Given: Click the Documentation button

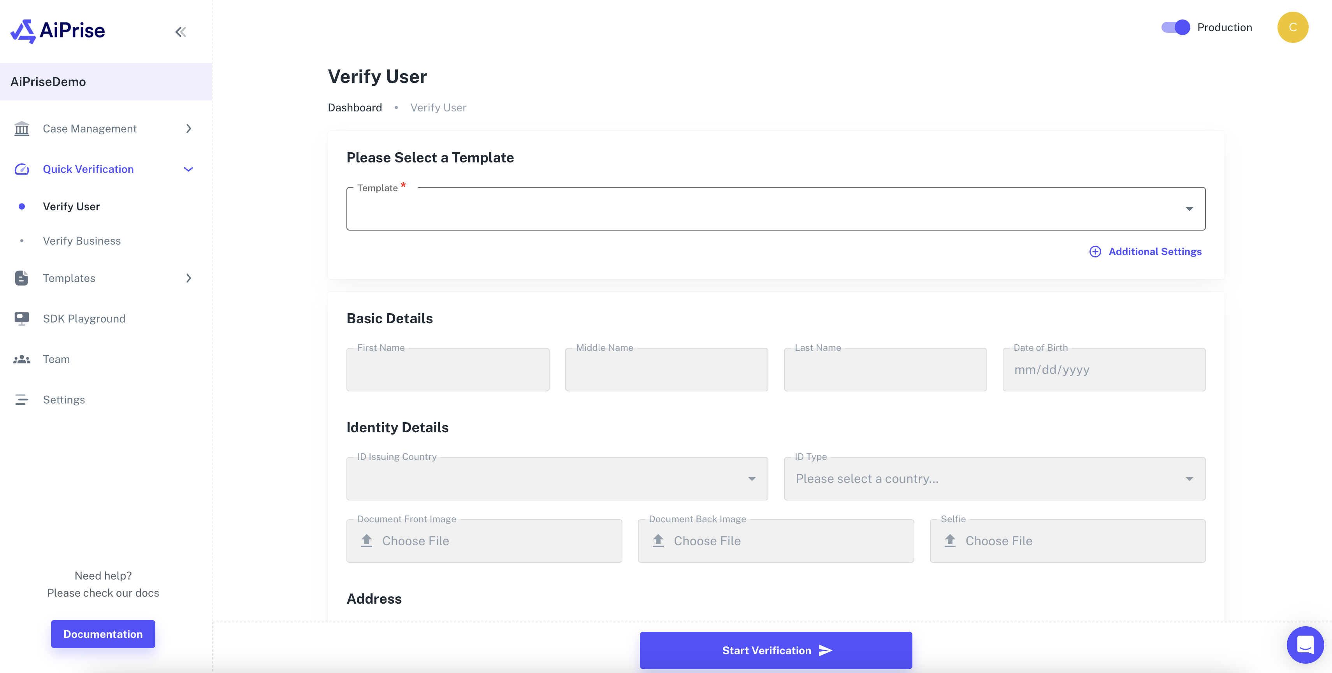Looking at the screenshot, I should [x=103, y=634].
